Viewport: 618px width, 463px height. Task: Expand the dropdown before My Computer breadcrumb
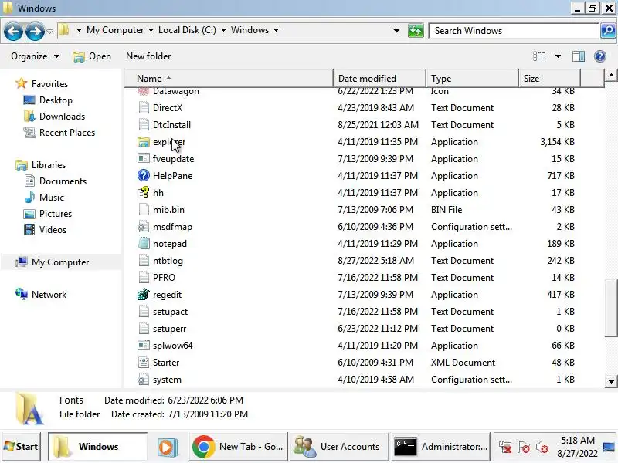(79, 30)
